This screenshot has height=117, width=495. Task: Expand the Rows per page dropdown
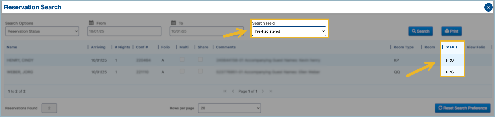229,108
